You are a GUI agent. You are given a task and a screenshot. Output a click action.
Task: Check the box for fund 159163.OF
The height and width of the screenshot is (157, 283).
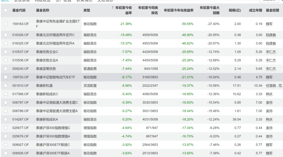(x=6, y=24)
